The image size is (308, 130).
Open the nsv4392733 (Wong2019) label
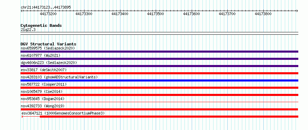pyautogui.click(x=43, y=106)
